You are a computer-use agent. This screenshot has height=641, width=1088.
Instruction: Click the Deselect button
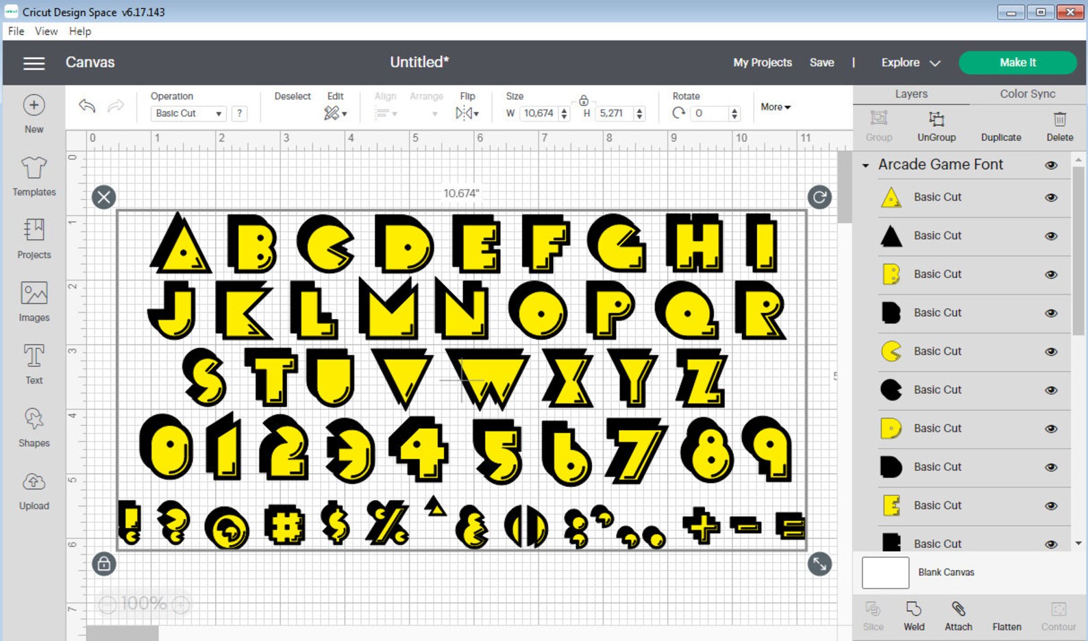[x=293, y=96]
